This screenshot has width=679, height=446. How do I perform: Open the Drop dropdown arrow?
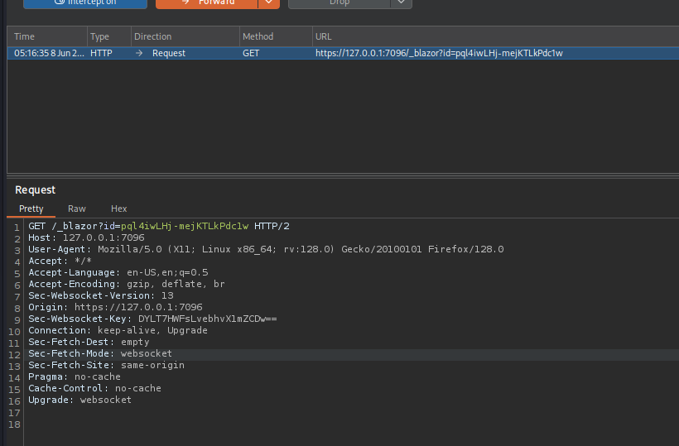coord(402,3)
